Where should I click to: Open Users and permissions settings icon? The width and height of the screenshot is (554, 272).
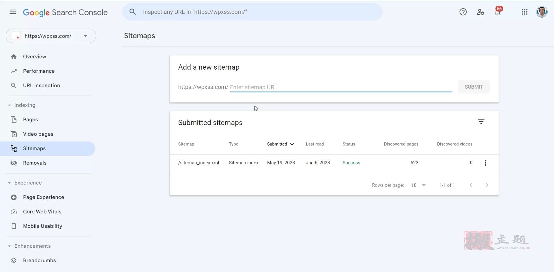click(480, 12)
